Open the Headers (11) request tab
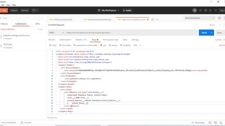 [81, 40]
